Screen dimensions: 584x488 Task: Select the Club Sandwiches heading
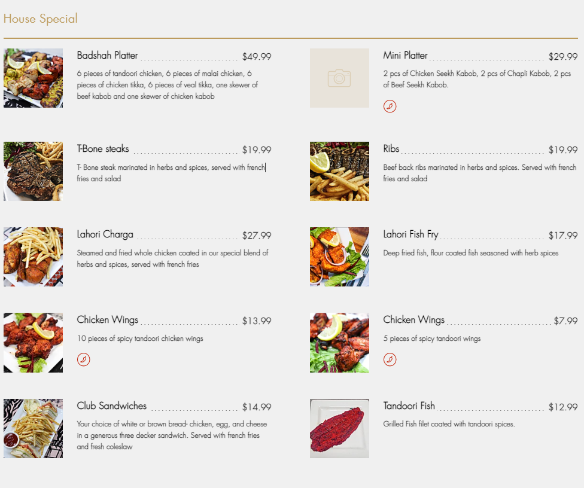(x=112, y=406)
